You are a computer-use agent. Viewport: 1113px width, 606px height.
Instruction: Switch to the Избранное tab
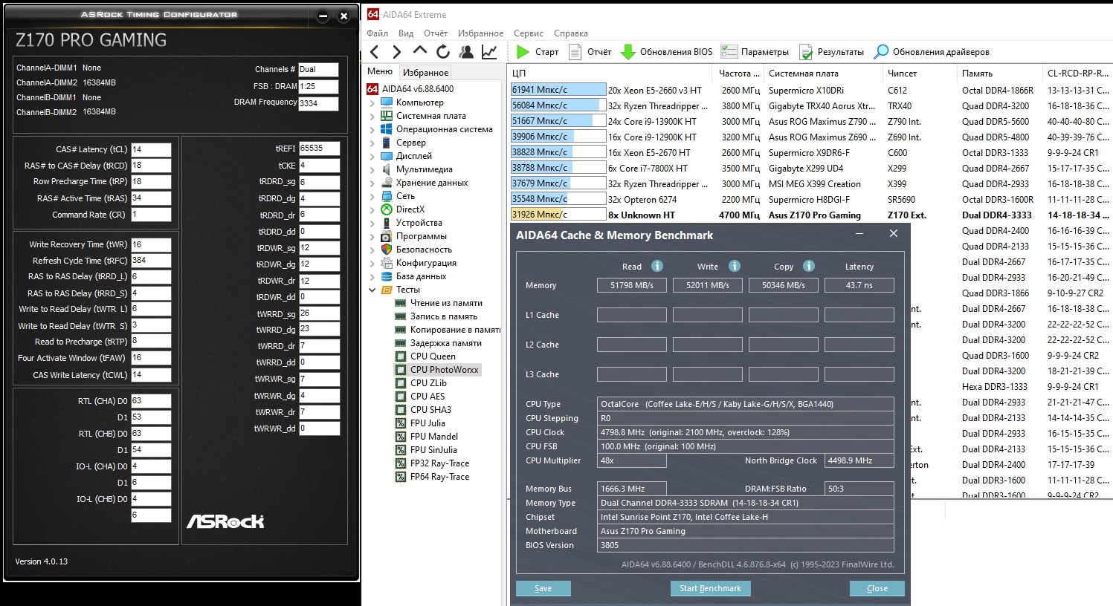click(425, 73)
